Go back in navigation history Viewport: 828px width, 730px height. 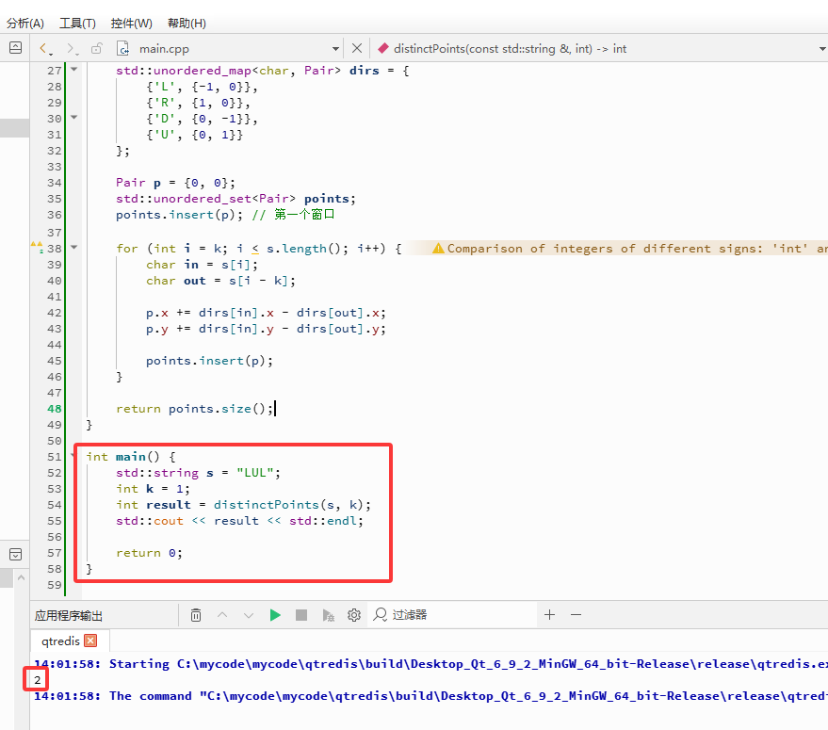(x=44, y=49)
